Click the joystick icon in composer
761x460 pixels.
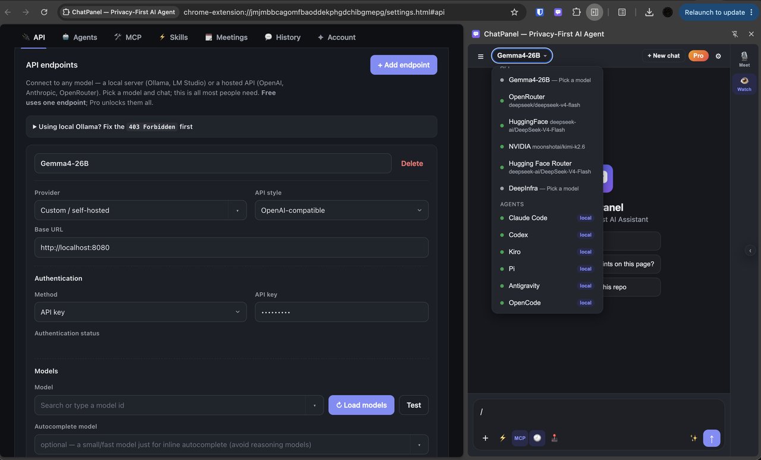[x=555, y=438]
